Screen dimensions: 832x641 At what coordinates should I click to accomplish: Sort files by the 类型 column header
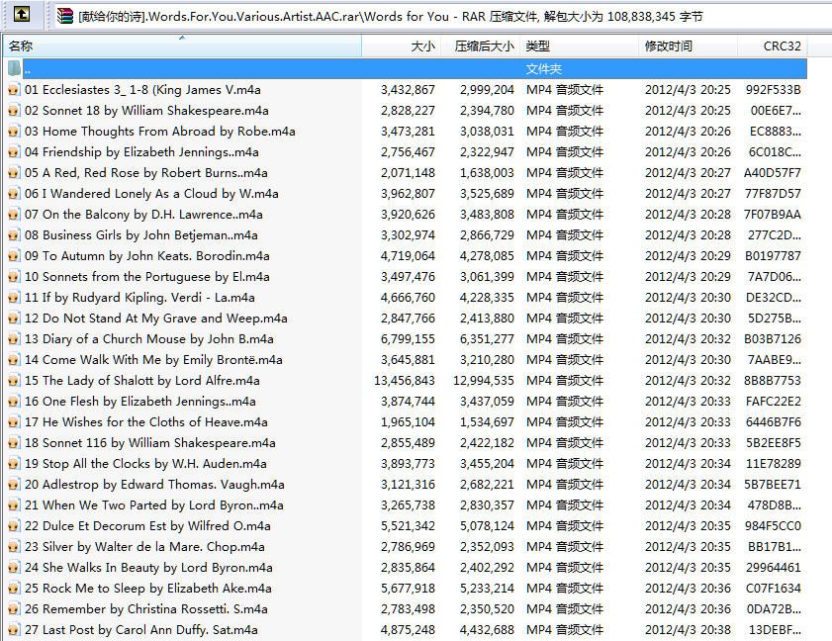[580, 46]
